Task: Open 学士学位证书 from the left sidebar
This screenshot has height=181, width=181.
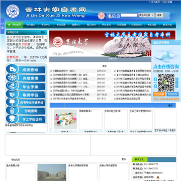Action: [x=26, y=119]
